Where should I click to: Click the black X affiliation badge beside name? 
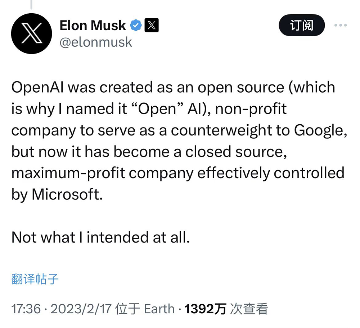coord(152,25)
